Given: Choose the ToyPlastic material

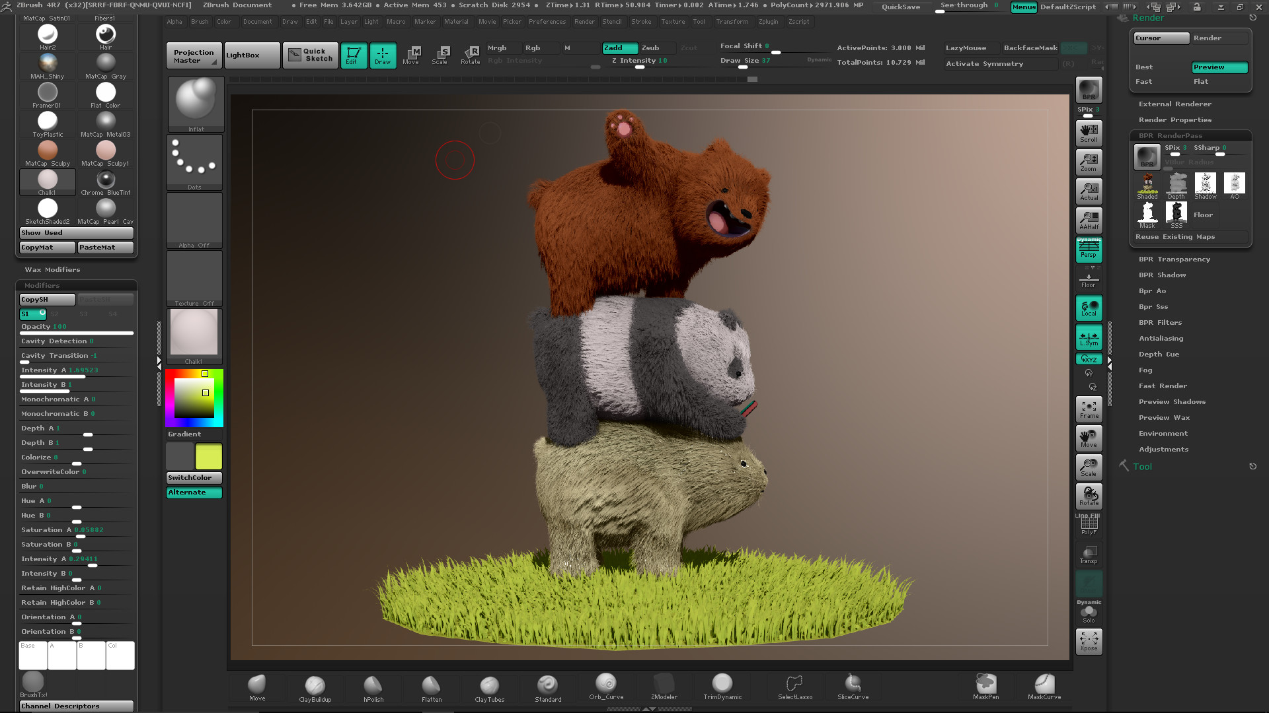Looking at the screenshot, I should pos(48,123).
